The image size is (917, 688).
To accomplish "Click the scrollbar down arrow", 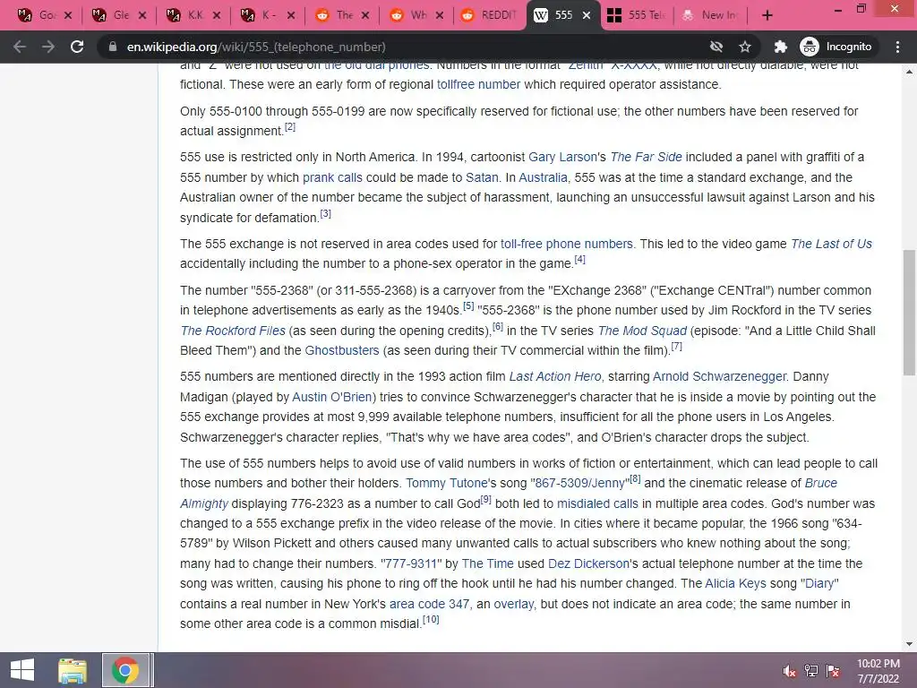I will click(909, 644).
